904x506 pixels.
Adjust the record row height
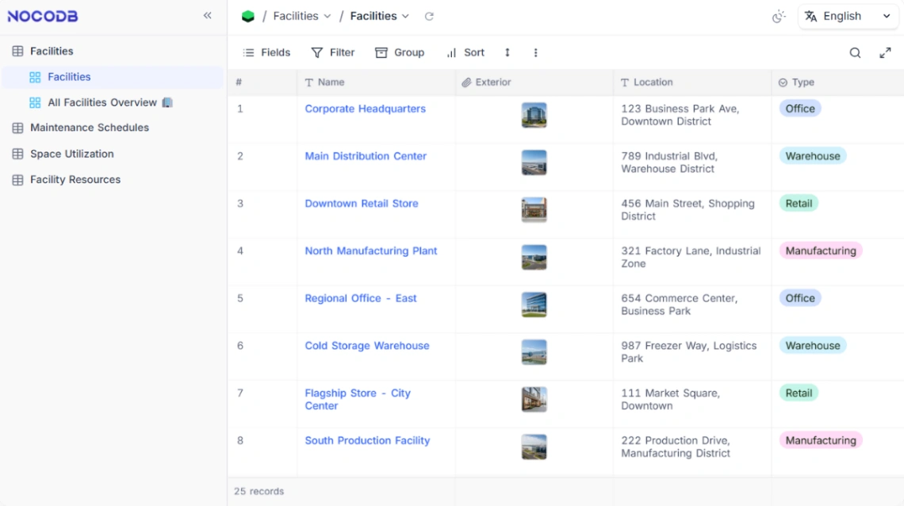click(x=507, y=52)
